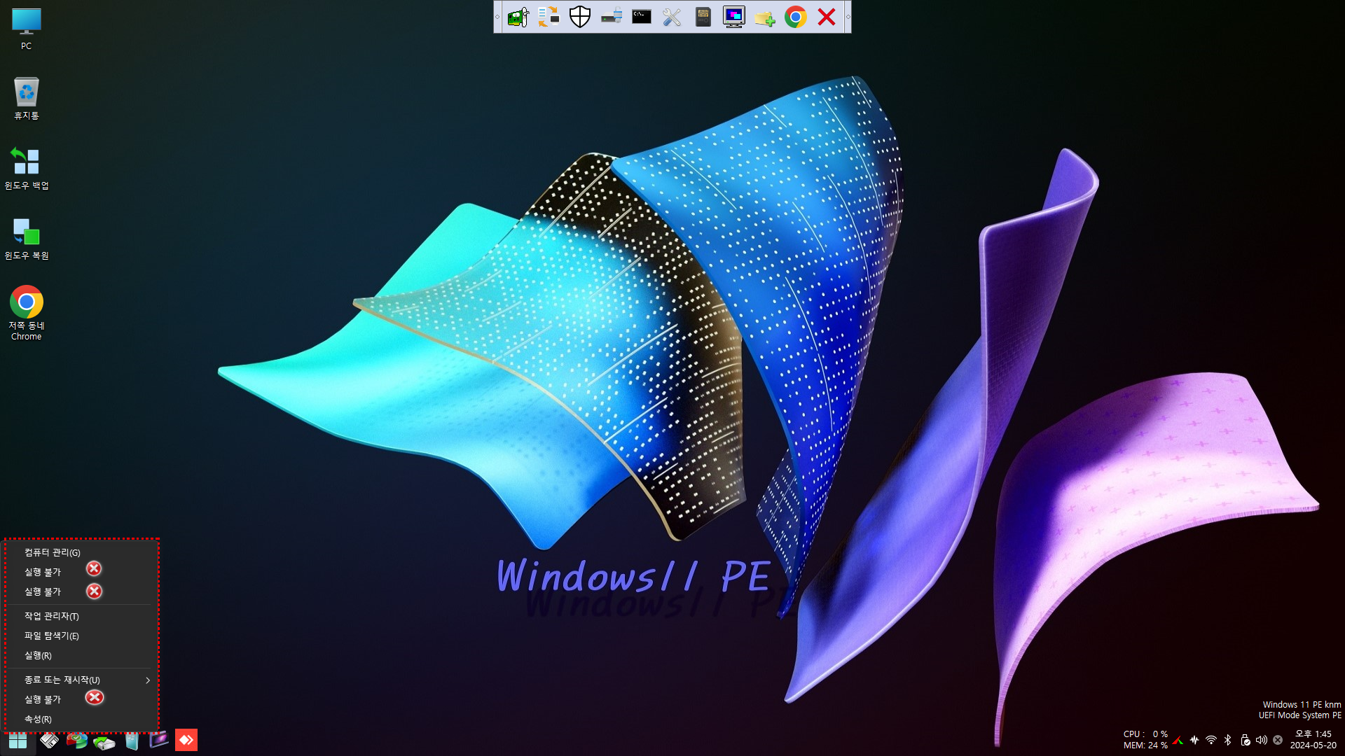Open the display monitor settings icon
Image resolution: width=1345 pixels, height=756 pixels.
point(734,17)
